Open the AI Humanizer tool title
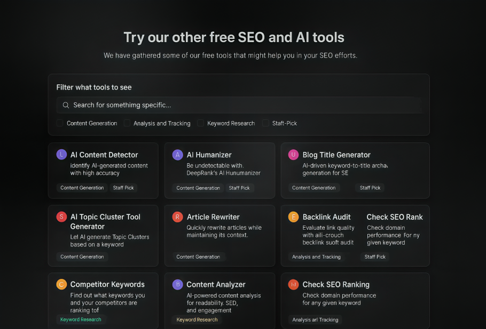This screenshot has width=486, height=329. (x=209, y=155)
